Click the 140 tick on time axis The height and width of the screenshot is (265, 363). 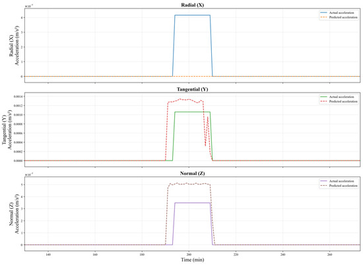pyautogui.click(x=48, y=254)
